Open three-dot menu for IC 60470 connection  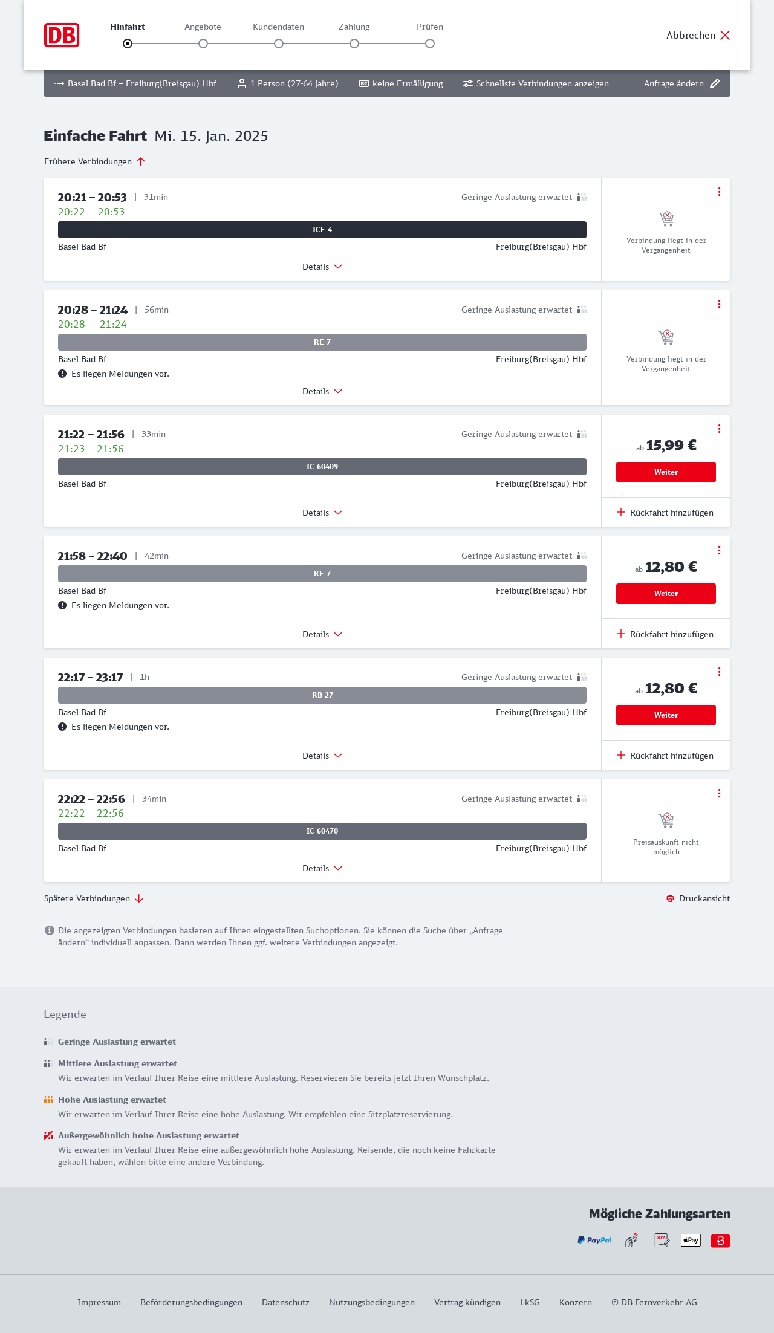point(719,793)
